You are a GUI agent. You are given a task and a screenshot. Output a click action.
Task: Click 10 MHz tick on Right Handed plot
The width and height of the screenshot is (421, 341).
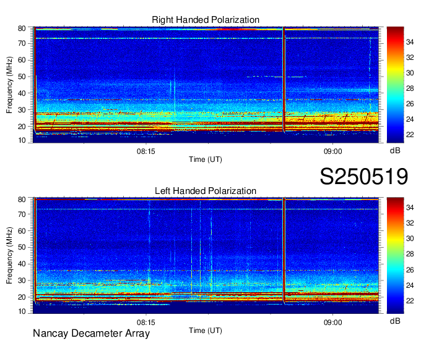pyautogui.click(x=22, y=140)
